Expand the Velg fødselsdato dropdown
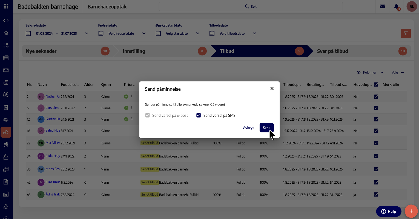 click(144, 33)
